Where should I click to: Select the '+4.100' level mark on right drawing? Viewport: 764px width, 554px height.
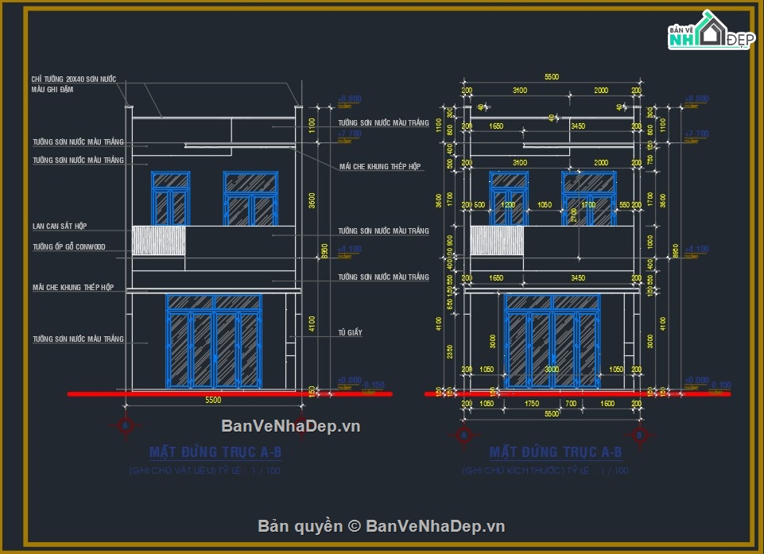click(x=696, y=249)
